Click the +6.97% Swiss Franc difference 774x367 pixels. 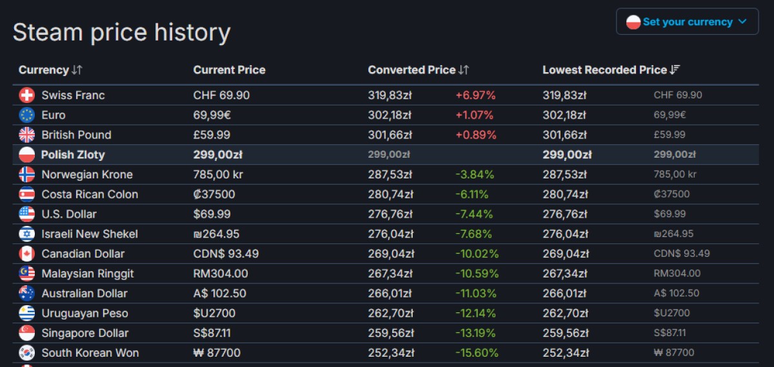pos(476,95)
